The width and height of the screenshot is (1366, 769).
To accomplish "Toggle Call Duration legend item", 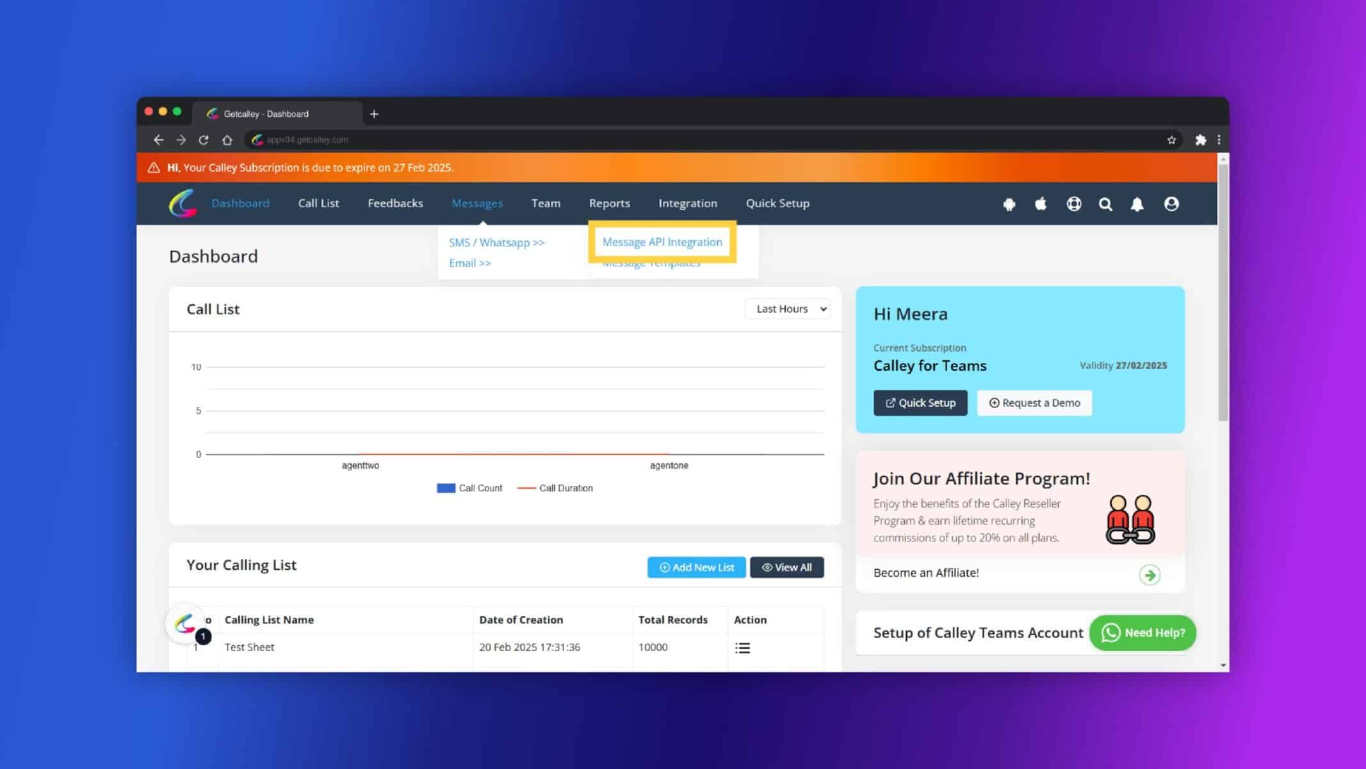I will pyautogui.click(x=555, y=488).
